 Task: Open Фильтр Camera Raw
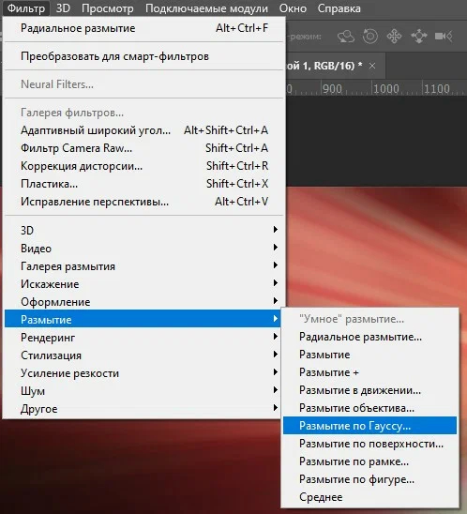(143, 148)
